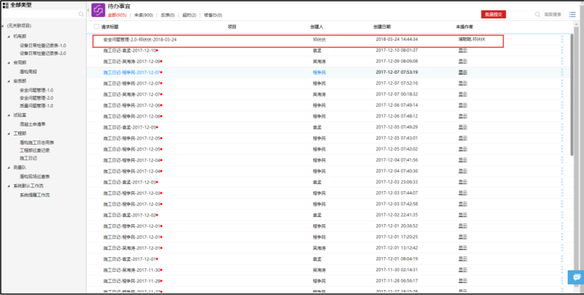Viewport: 584px width, 295px height.
Task: Select 盾构现场巡查表 under 测量队
Action: click(x=34, y=177)
